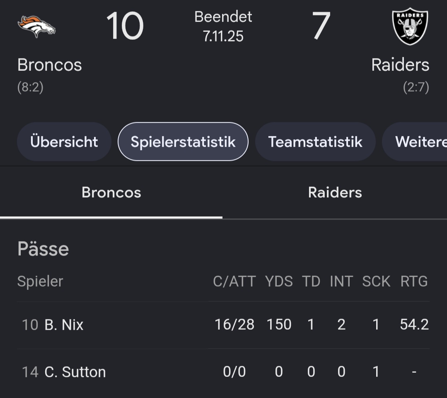
Task: Click the SCK column header
Action: click(x=376, y=282)
